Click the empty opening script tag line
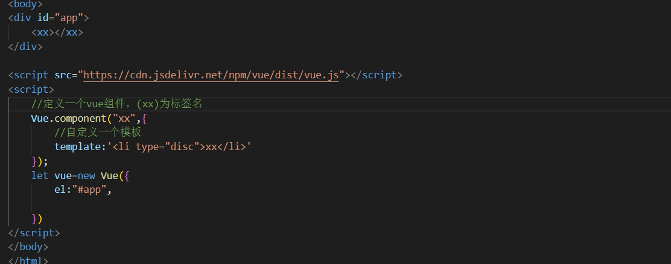Viewport: 671px width, 264px height. [x=31, y=89]
